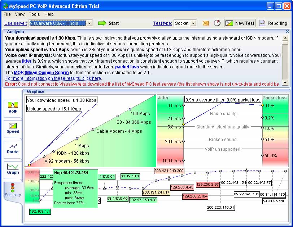Viewport: 293px width, 227px height.
Task: Click the Analysis scrollbar up arrow
Action: click(285, 38)
